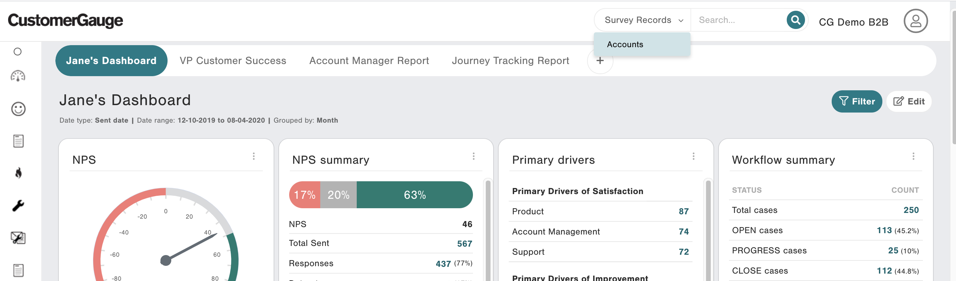Choose Accounts from the dropdown list
The image size is (956, 281).
click(x=642, y=44)
